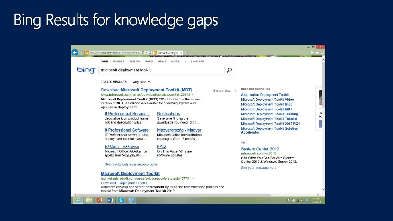Expand the dropdown arrow after technet.microsoft.com URL

[x=193, y=178]
